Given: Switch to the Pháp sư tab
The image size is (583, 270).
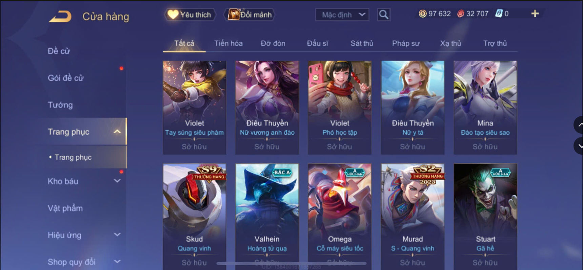Looking at the screenshot, I should (x=406, y=43).
